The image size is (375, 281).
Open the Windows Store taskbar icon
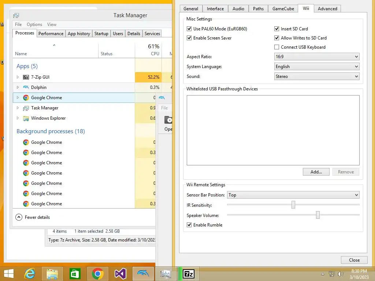tap(75, 274)
